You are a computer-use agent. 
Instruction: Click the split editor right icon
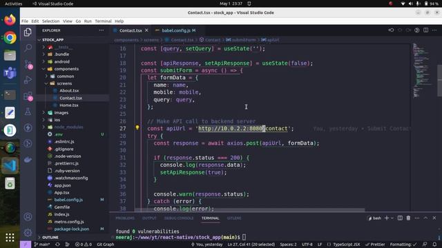pos(425,30)
